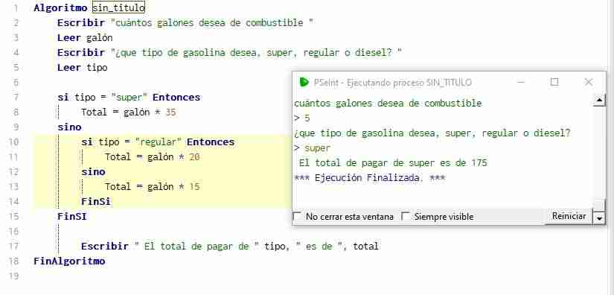Click the Ejecutando proceso SIN_TITULO title bar
This screenshot has width=614, height=295.
[x=393, y=83]
